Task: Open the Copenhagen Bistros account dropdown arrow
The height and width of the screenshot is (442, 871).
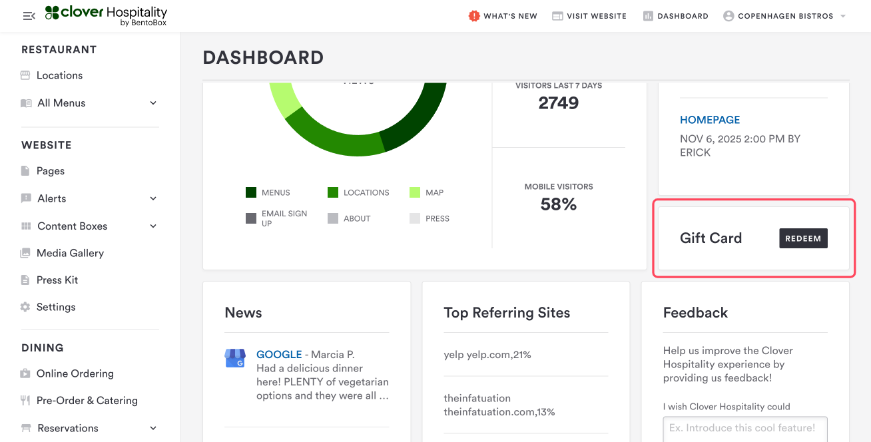Action: (843, 16)
